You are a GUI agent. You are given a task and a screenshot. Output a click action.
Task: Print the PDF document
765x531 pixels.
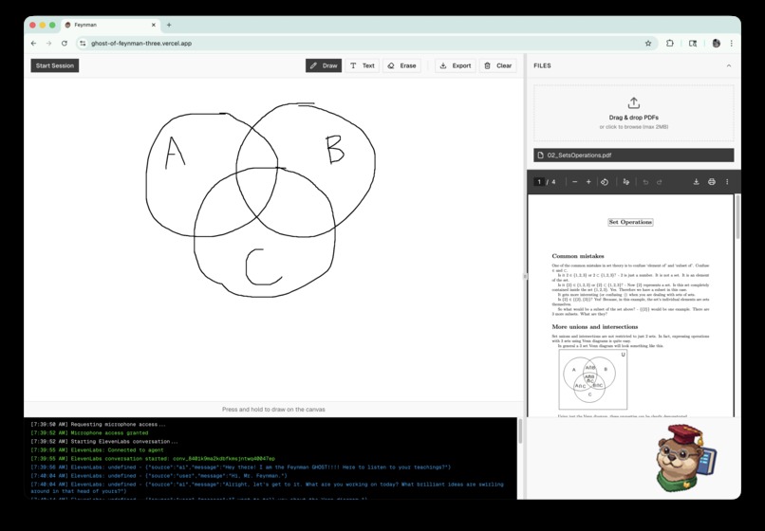712,182
